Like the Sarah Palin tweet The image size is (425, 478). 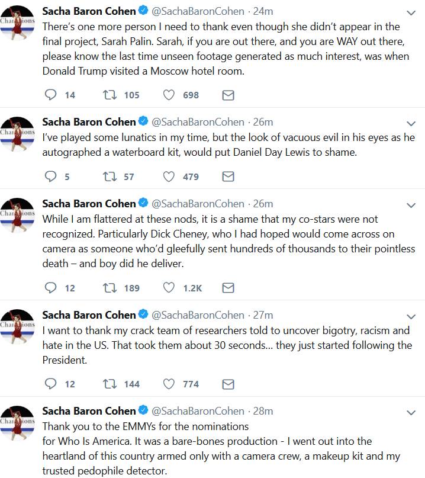[169, 95]
